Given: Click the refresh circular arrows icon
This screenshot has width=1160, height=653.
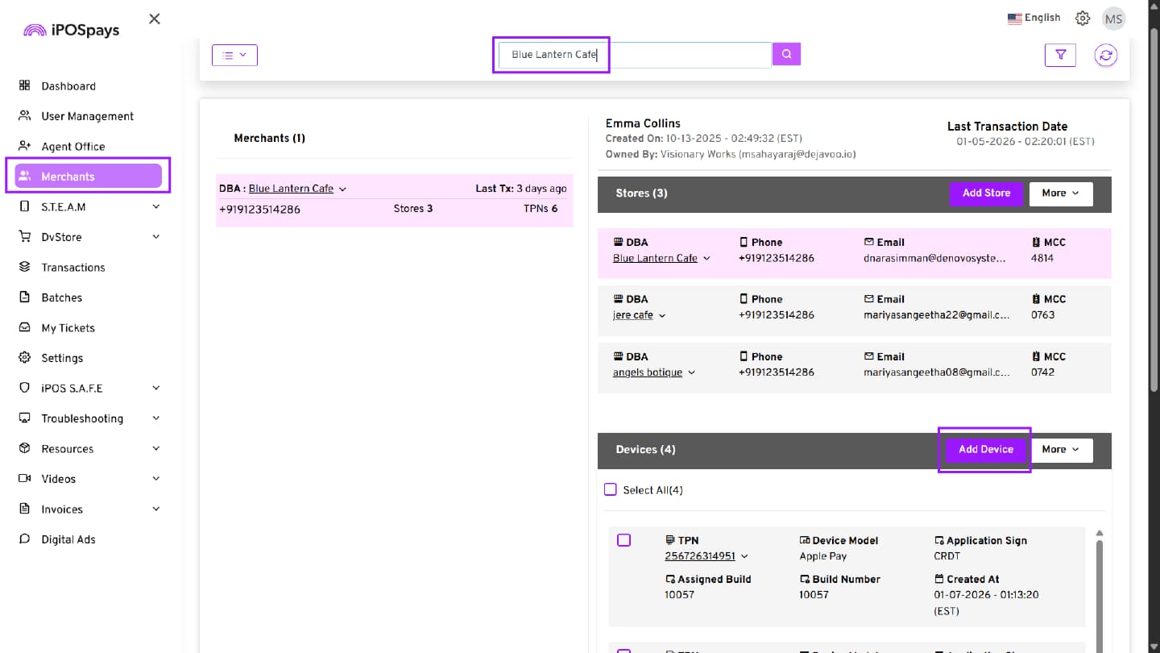Looking at the screenshot, I should click(x=1106, y=55).
